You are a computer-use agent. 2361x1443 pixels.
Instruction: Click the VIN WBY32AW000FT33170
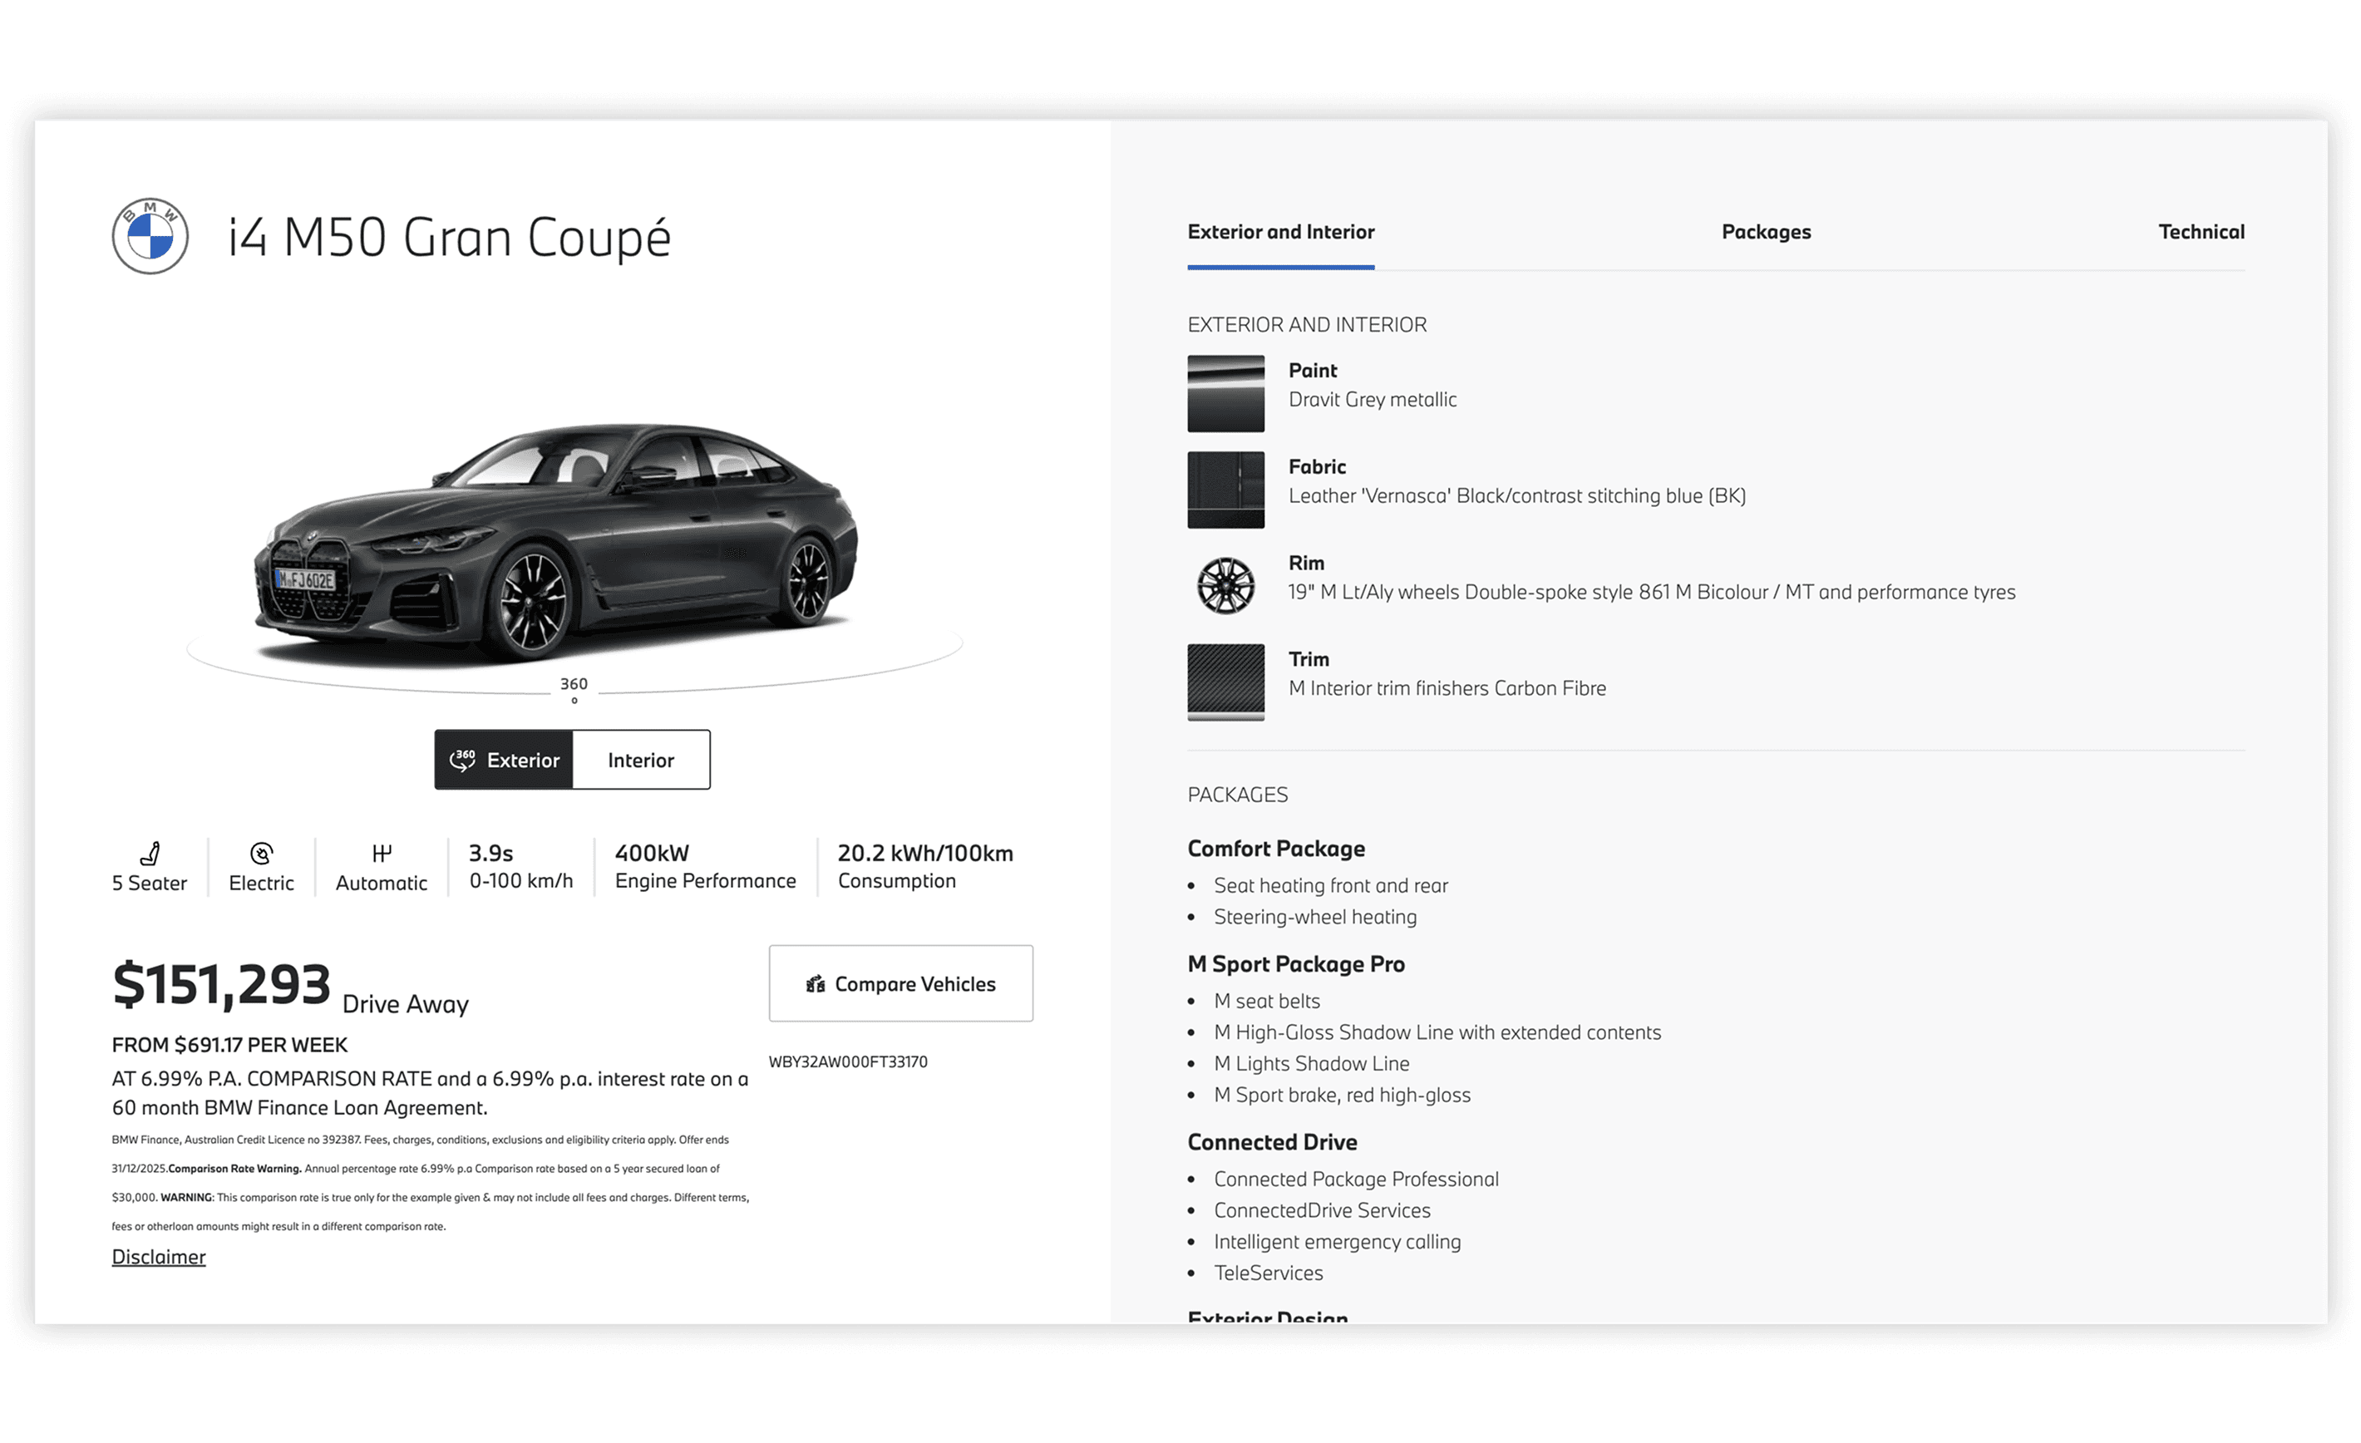tap(848, 1061)
